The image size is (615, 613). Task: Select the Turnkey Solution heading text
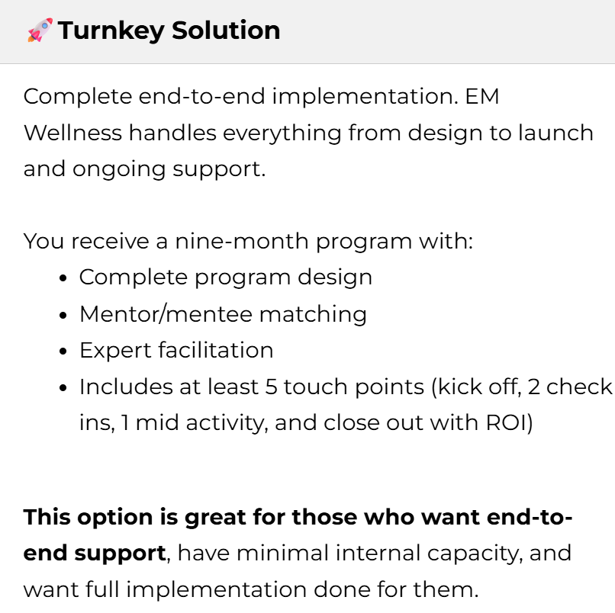(169, 30)
